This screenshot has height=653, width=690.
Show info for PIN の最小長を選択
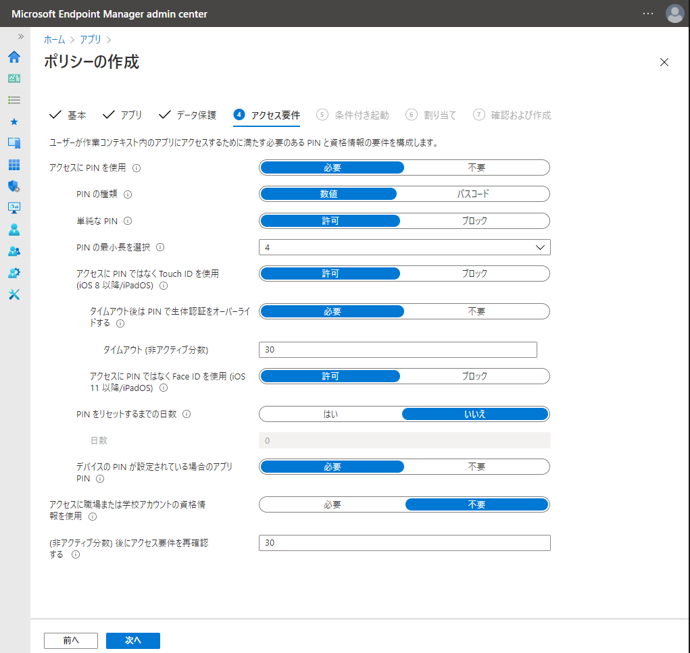pos(160,248)
